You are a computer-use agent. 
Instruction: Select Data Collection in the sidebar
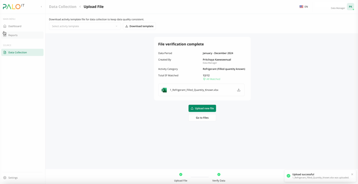[x=17, y=52]
